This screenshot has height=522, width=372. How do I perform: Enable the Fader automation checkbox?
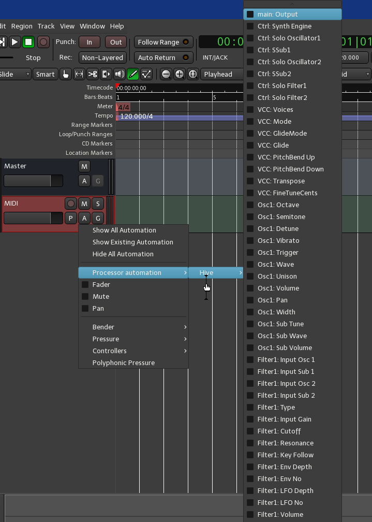pos(85,285)
